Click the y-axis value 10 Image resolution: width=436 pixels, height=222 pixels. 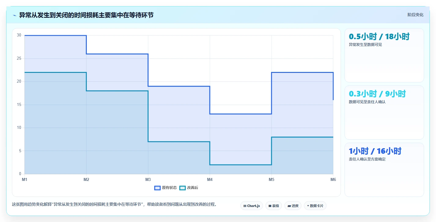click(x=19, y=128)
